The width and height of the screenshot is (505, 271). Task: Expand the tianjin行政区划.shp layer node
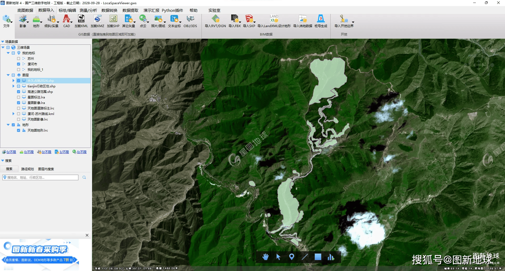coord(13,86)
